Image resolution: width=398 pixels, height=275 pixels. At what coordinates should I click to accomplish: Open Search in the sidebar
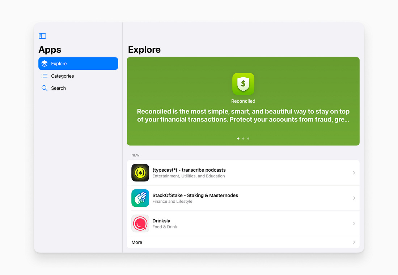(x=78, y=88)
